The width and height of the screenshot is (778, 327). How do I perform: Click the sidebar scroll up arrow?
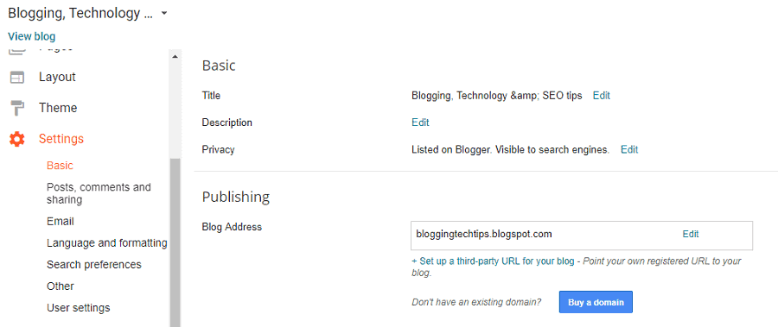pyautogui.click(x=175, y=56)
